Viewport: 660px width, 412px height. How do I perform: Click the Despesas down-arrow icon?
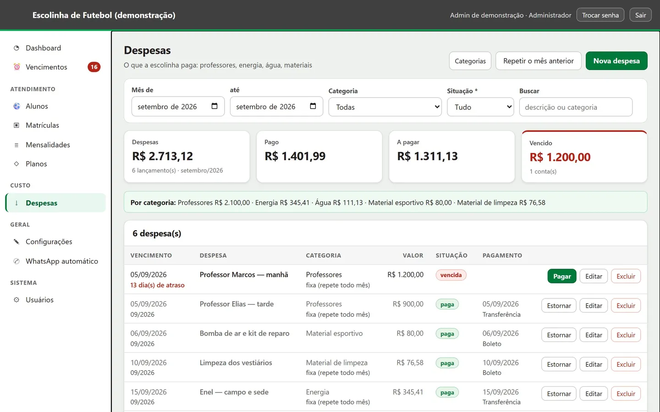coord(16,203)
